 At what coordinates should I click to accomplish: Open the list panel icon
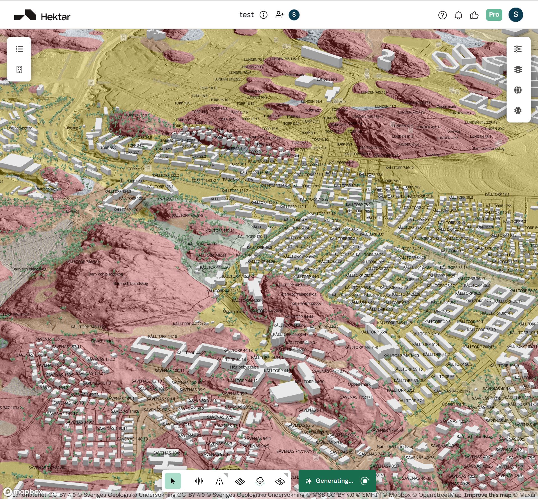(19, 49)
